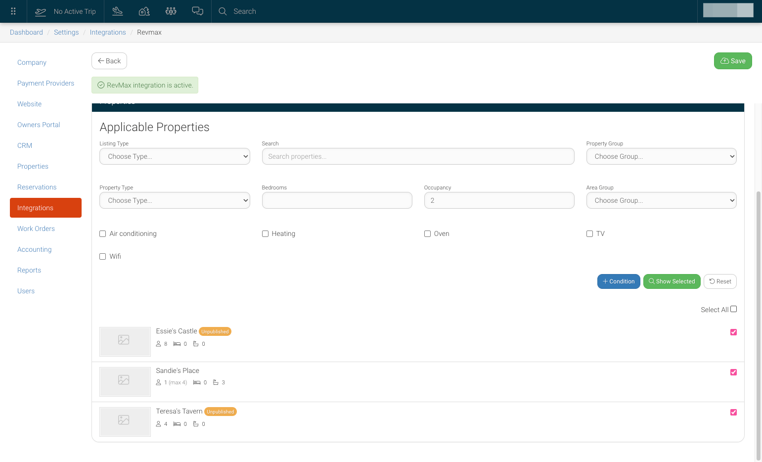Open the messages chat icon in top bar
Screen dimensions: 762x462
[x=198, y=11]
